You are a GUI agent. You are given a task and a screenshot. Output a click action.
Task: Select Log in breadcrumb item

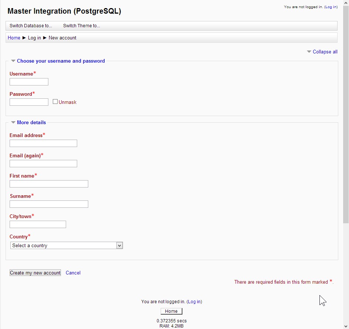[34, 38]
